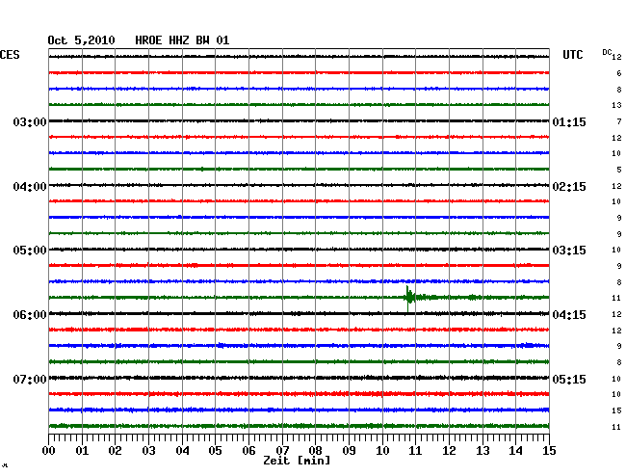Click the seismic event spike on the green trace

408,298
